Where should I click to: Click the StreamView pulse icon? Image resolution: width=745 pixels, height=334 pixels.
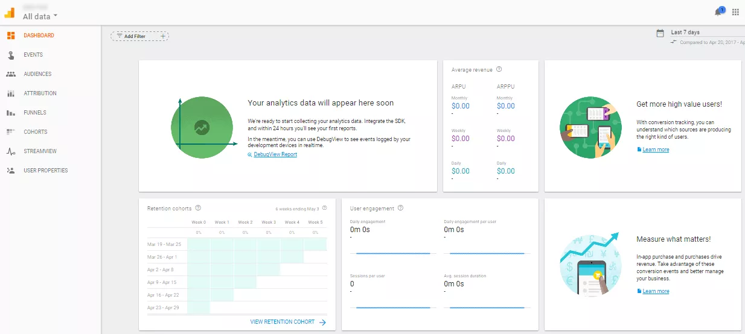pos(11,151)
